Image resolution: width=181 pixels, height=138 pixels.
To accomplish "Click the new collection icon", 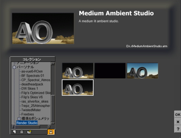I will click(14, 132).
